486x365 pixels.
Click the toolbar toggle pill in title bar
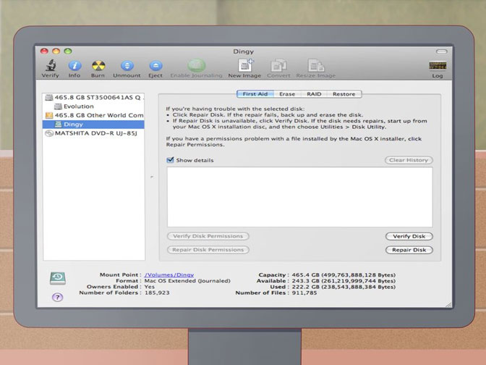[x=441, y=51]
